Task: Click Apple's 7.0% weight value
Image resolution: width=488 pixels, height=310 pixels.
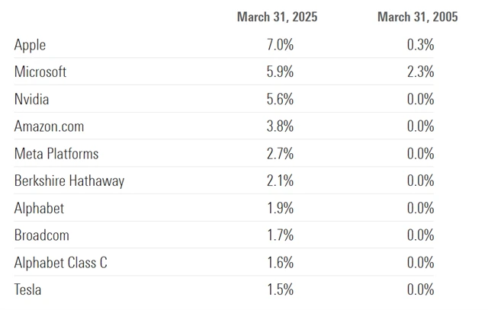Action: click(279, 45)
